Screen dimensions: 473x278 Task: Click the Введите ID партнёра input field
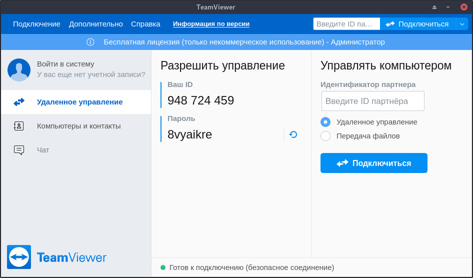click(x=373, y=101)
